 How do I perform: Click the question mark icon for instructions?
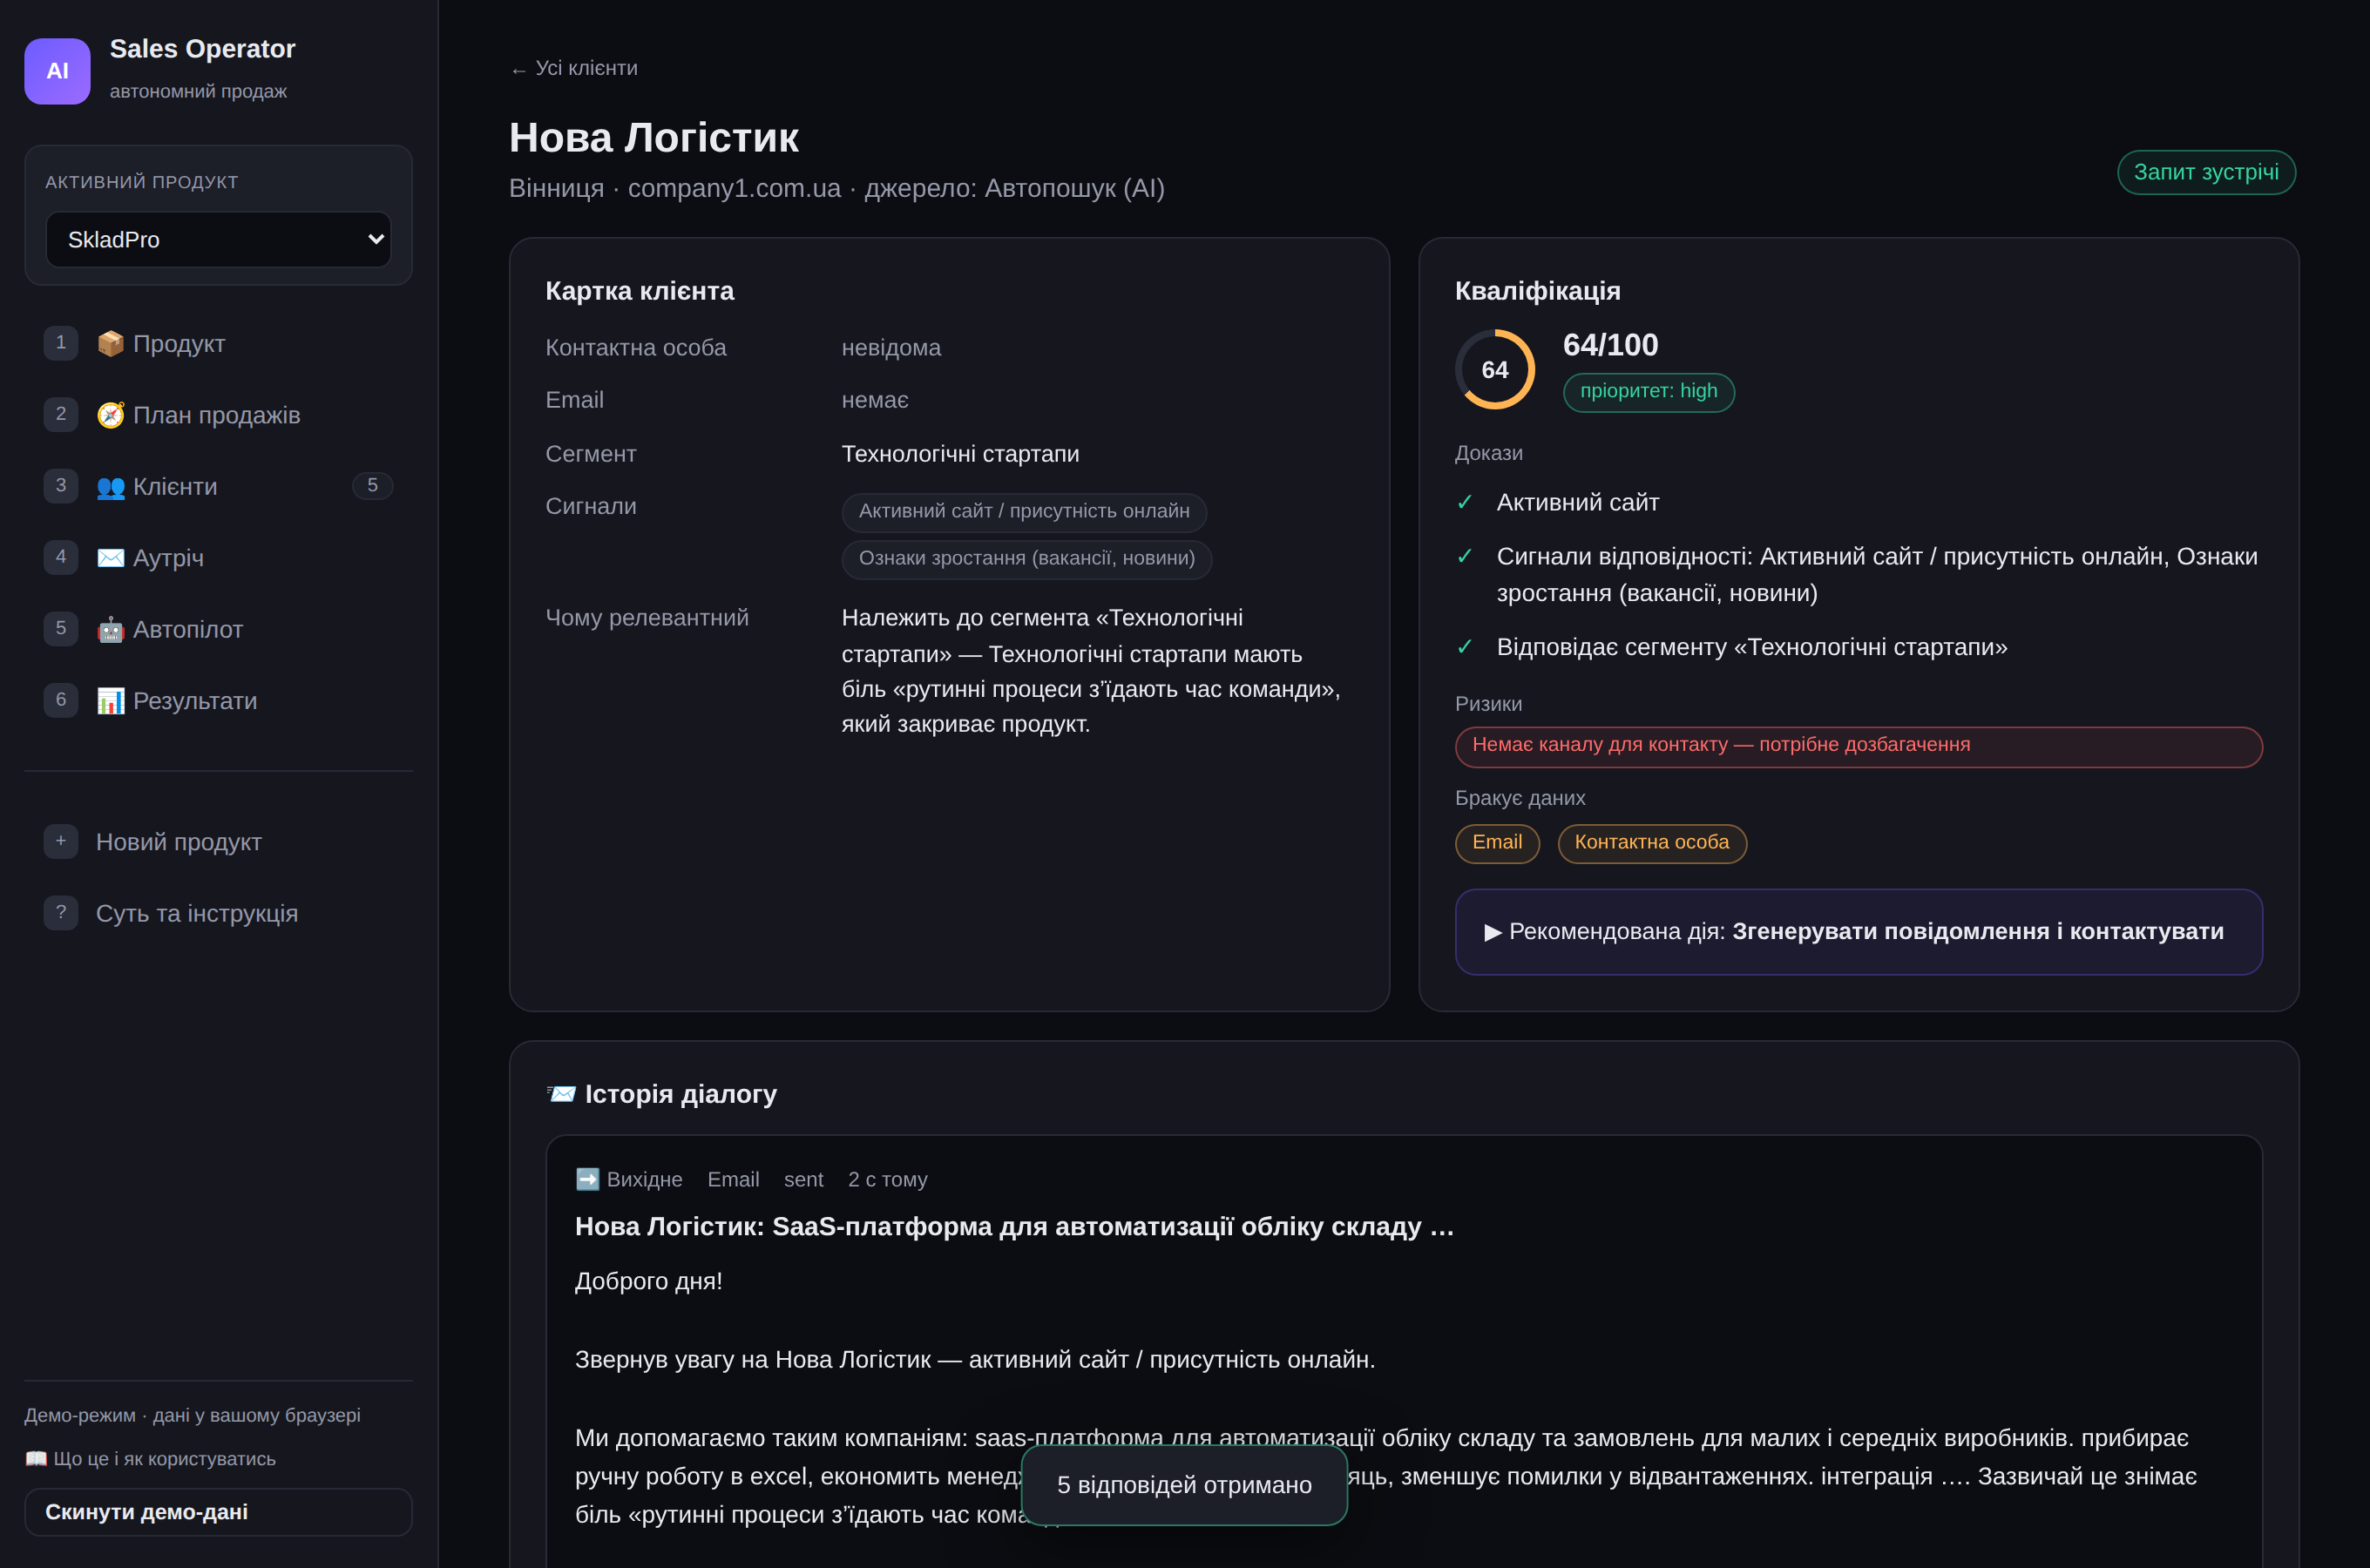pyautogui.click(x=61, y=913)
